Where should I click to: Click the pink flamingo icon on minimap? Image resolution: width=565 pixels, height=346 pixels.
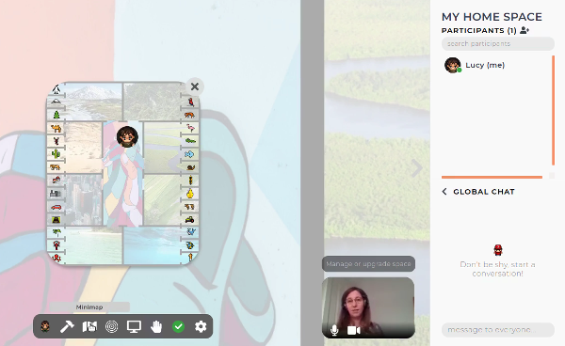point(190,128)
